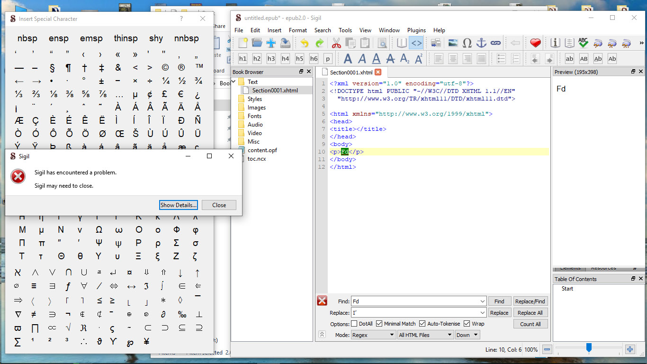Enable the DotAll checkbox

click(x=354, y=324)
